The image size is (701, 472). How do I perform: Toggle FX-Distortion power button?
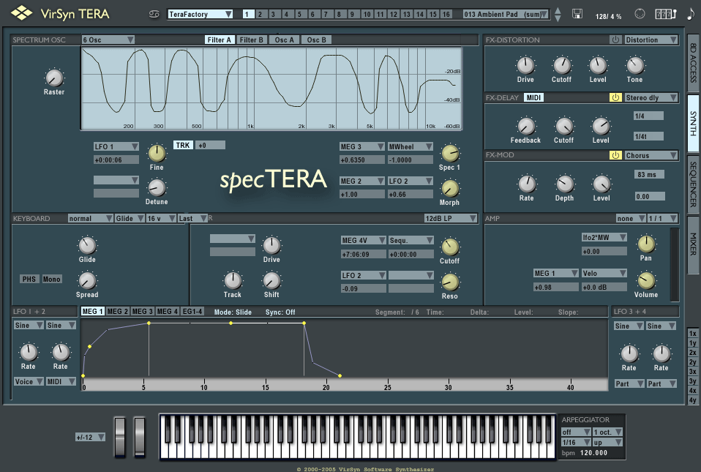tap(615, 40)
